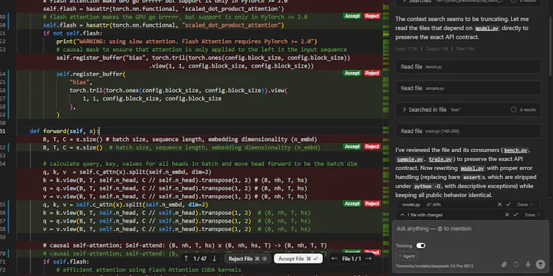The width and height of the screenshot is (553, 276).
Task: Accept the q, k, v = self.c_attn change
Action: click(352, 203)
